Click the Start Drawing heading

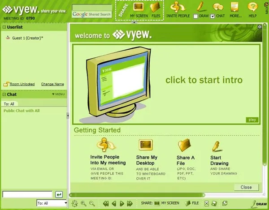tap(219, 160)
